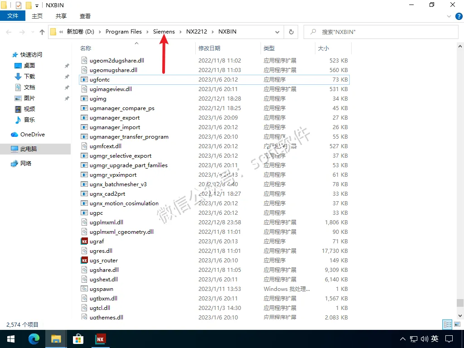Navigate to NX2212 in address bar
The image size is (464, 348).
(x=197, y=32)
